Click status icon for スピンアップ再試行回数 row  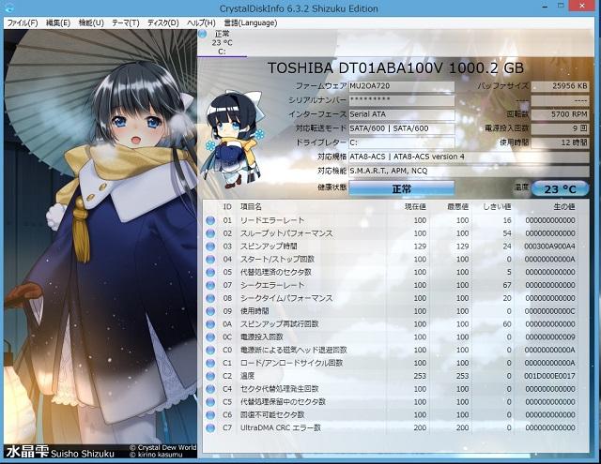click(x=210, y=324)
